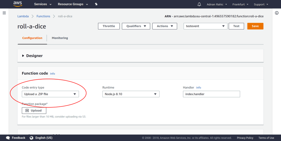Click the roll-a-dice breadcrumb text

click(65, 16)
